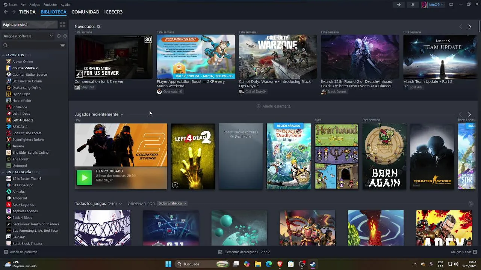
Task: Open the Call of Duty Warzone news thumbnail
Action: pyautogui.click(x=278, y=57)
